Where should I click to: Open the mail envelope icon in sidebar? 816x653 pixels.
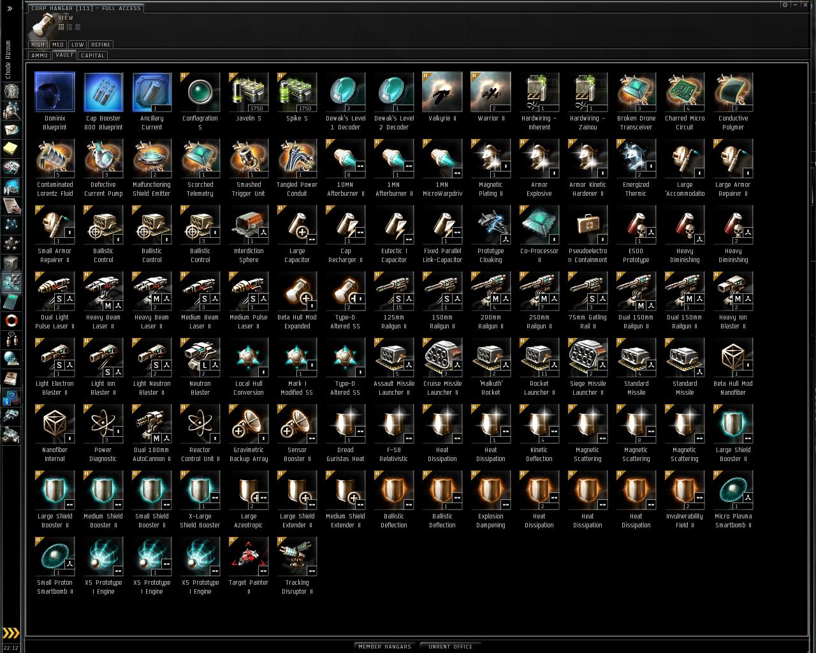(11, 130)
